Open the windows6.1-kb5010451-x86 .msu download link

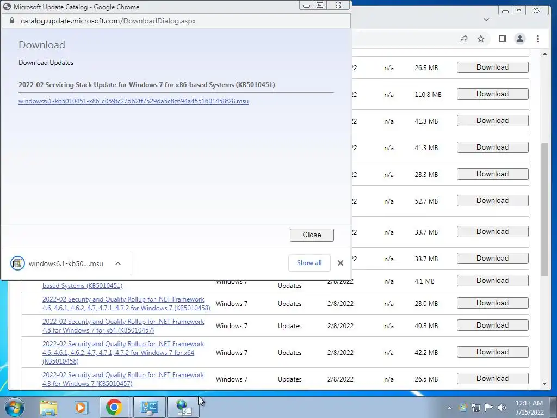pos(133,101)
